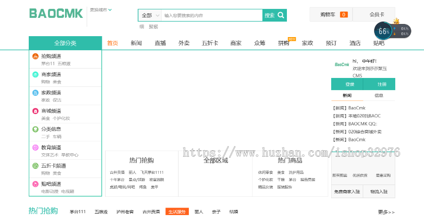Open the 商家 nav item
The height and width of the screenshot is (216, 424).
coord(236,43)
